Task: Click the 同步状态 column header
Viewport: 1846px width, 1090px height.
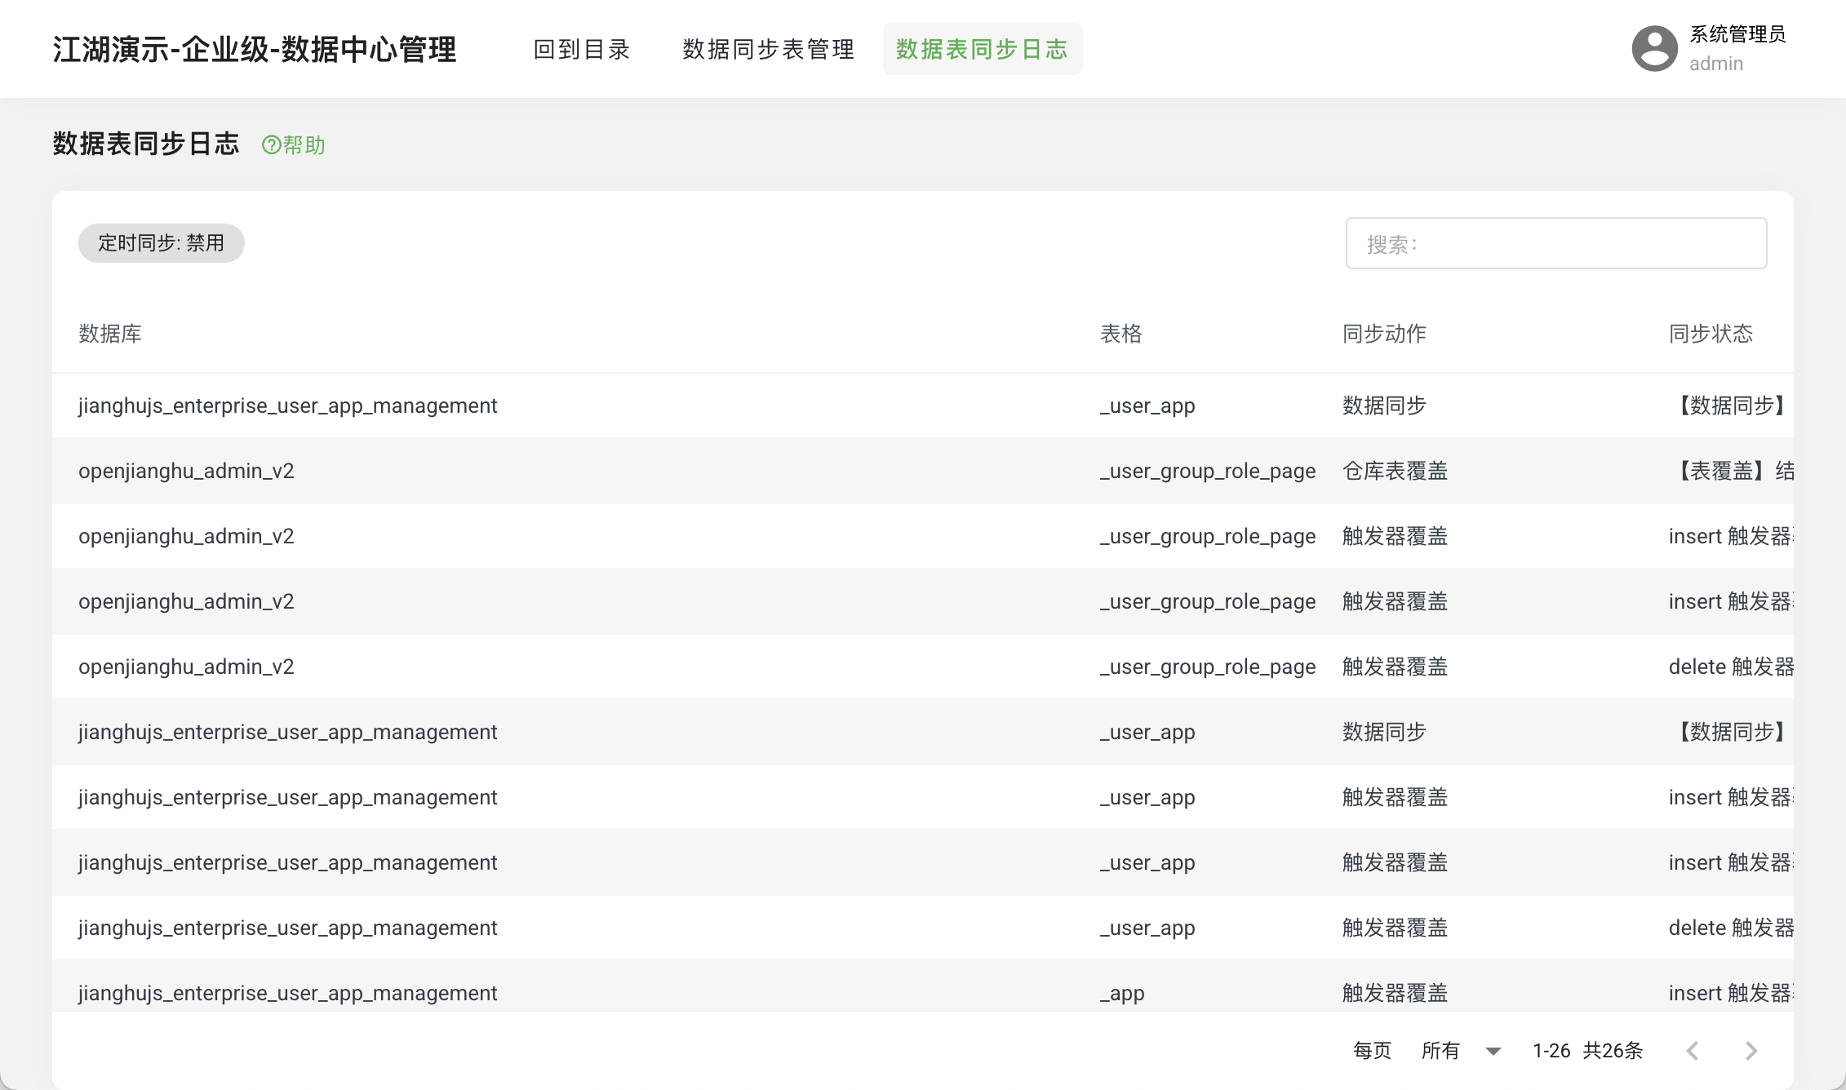Action: [1711, 334]
